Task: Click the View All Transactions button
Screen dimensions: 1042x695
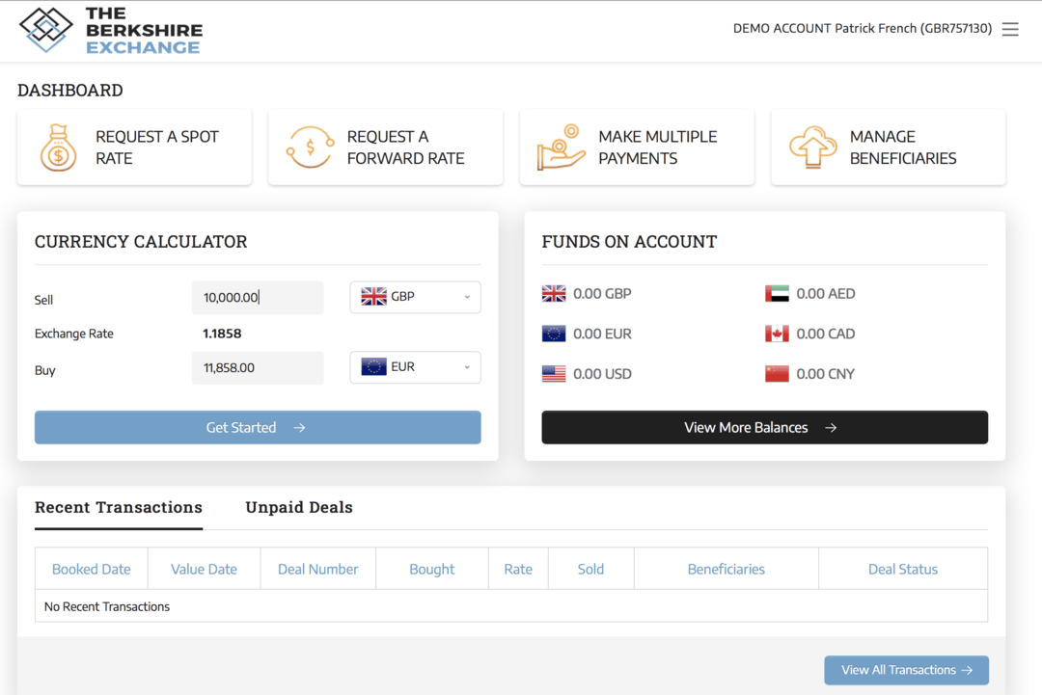Action: coord(906,671)
